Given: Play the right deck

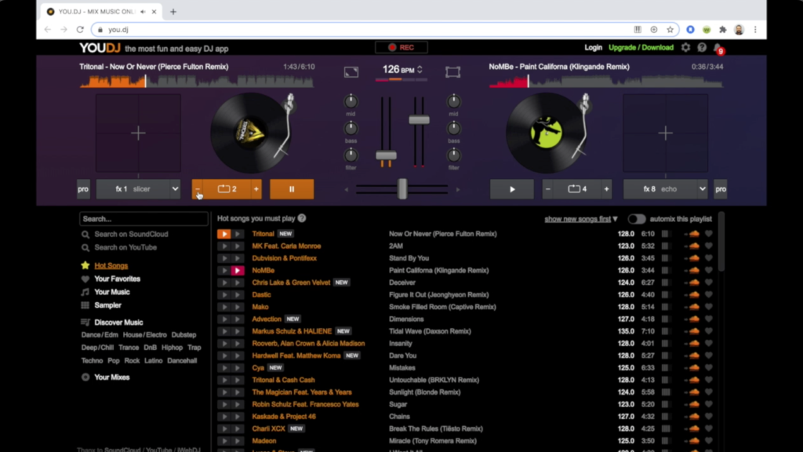Looking at the screenshot, I should (511, 189).
